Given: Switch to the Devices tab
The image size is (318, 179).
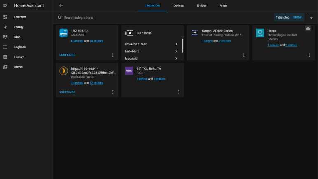Looking at the screenshot, I should 178,5.
